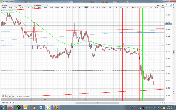Click the EN language indicator in tray
This screenshot has height=110, width=176.
[x=130, y=107]
